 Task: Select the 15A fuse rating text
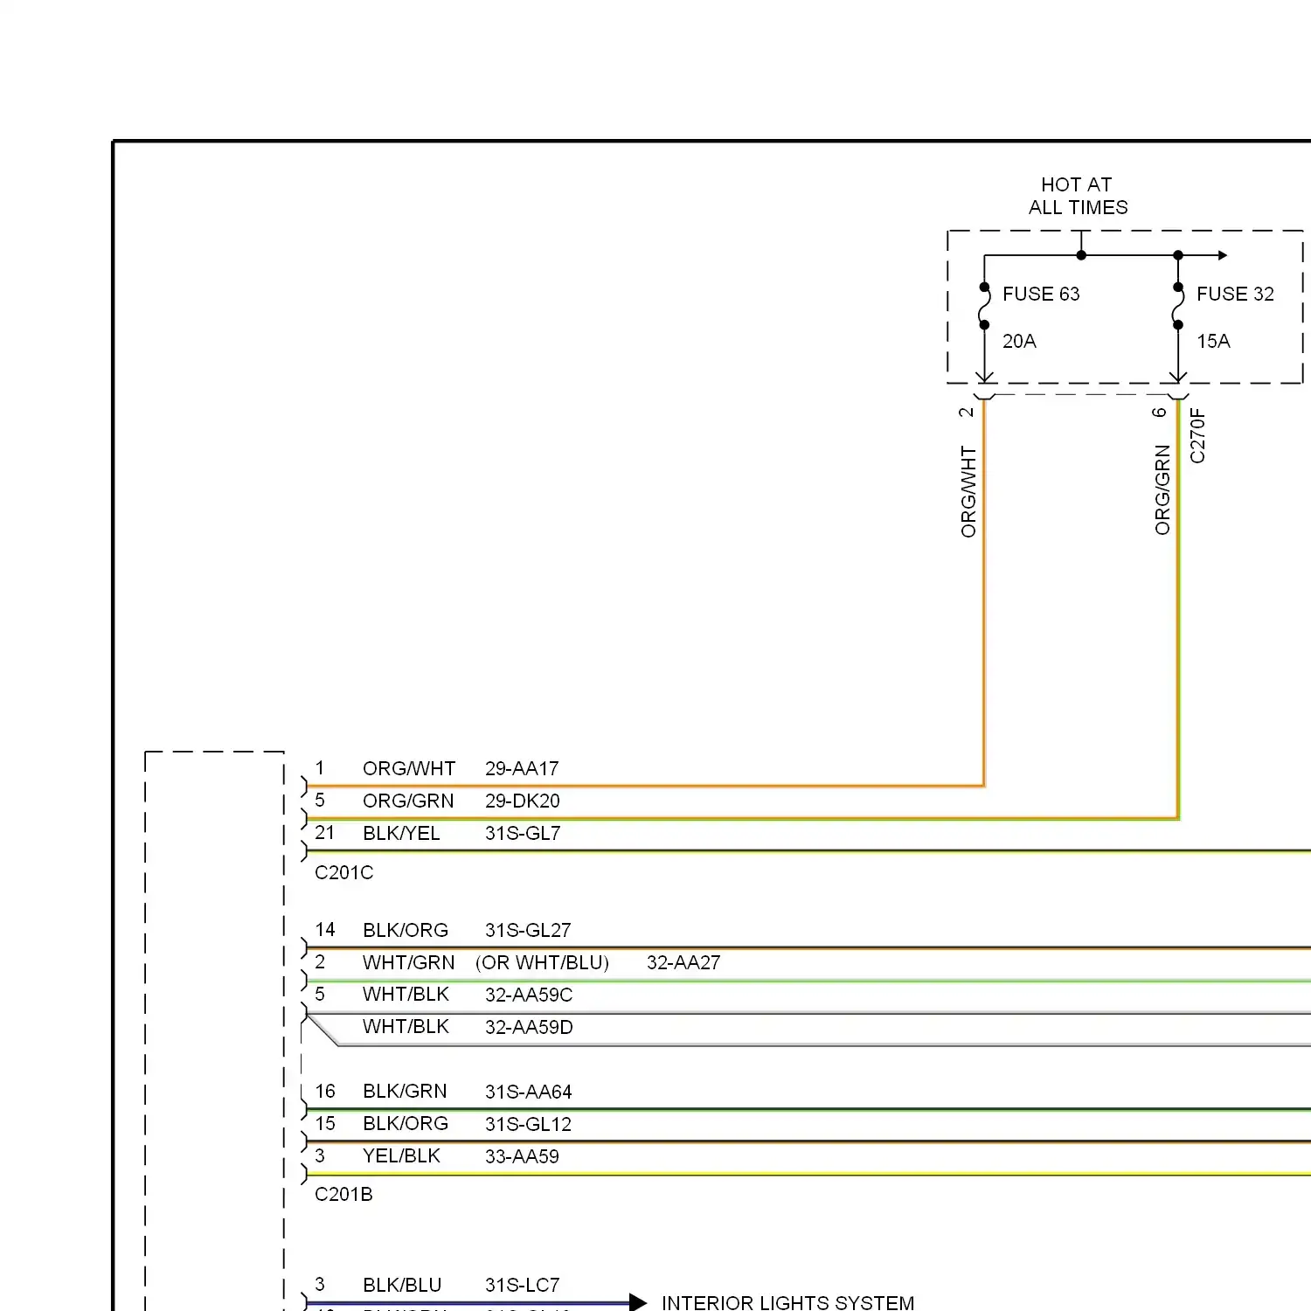coord(1213,341)
